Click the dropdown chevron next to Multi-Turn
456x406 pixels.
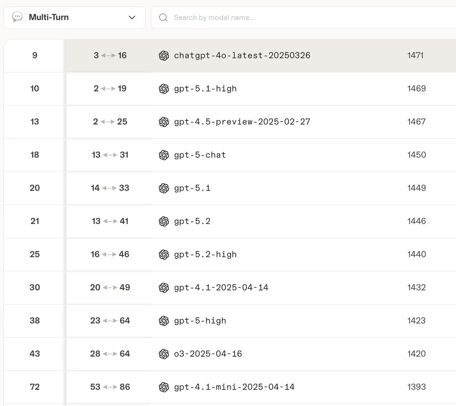[132, 17]
